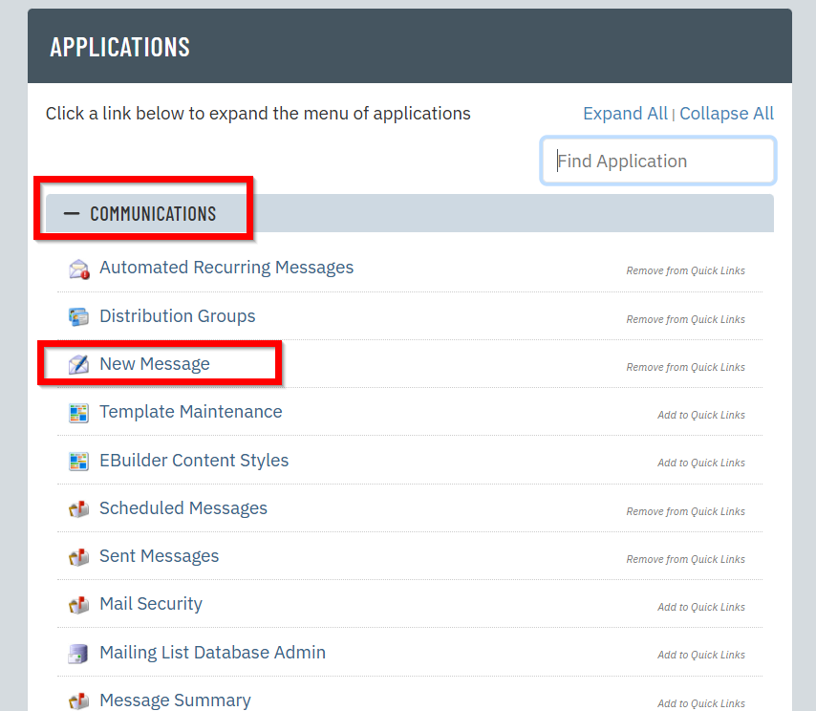Click Collapse All link

pos(726,114)
